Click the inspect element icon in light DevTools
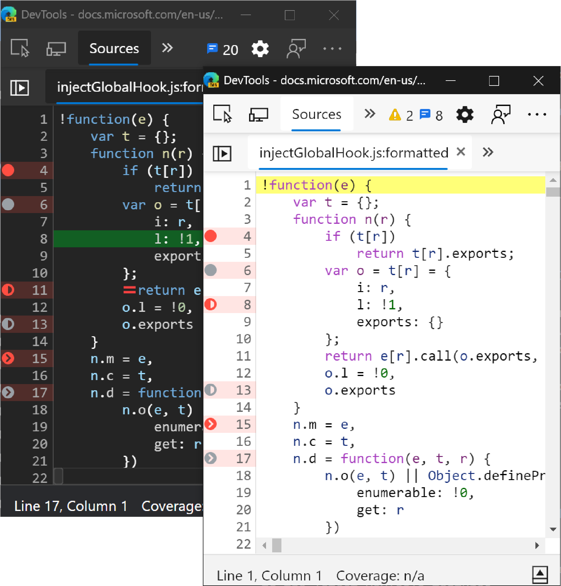The height and width of the screenshot is (586, 561). (x=222, y=114)
